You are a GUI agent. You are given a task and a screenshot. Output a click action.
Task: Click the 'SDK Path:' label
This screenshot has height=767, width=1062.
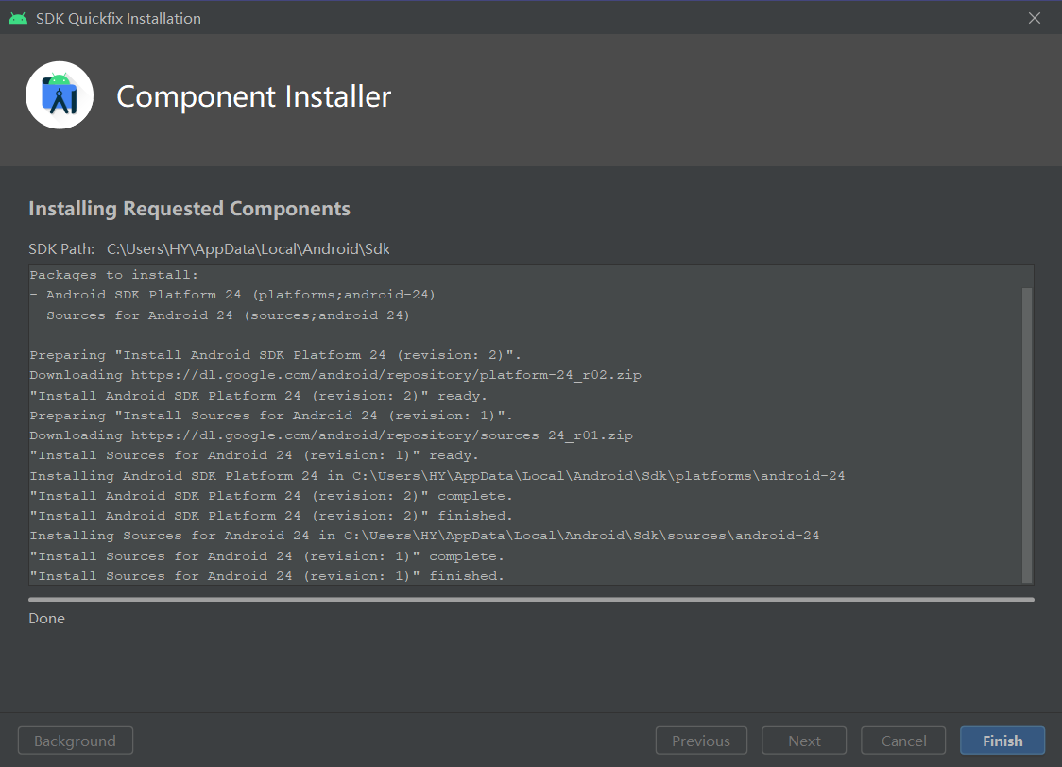[61, 249]
